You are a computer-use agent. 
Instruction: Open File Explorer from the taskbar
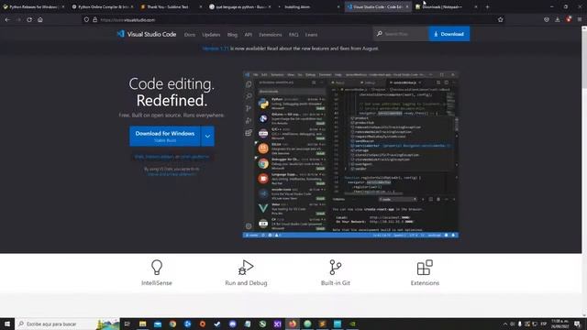143,324
